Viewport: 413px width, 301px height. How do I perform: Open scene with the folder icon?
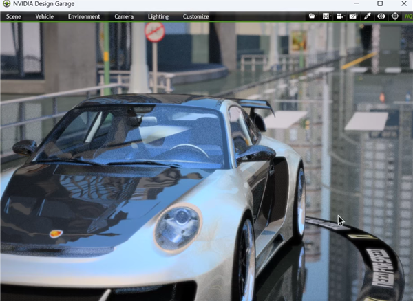coord(311,16)
